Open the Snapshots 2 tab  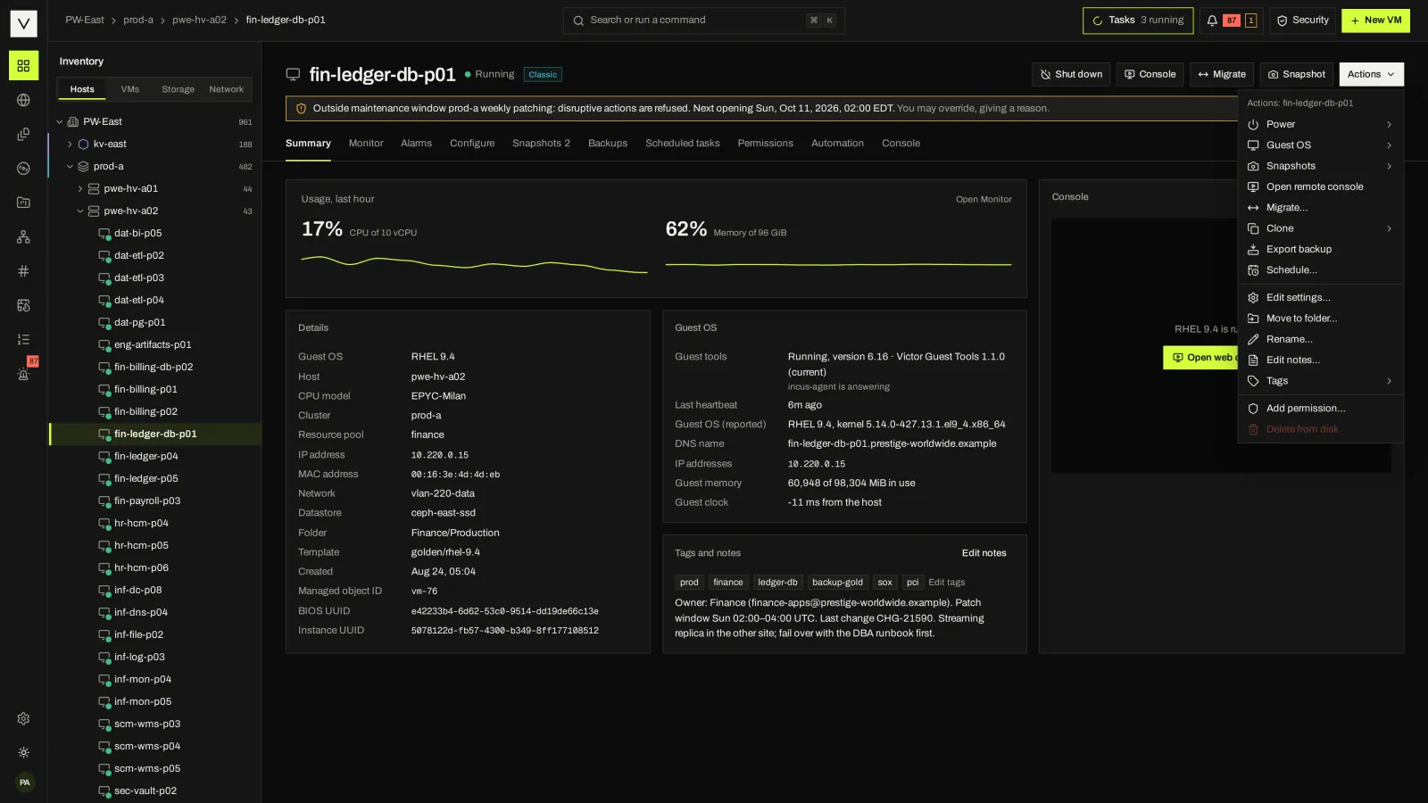tap(541, 144)
